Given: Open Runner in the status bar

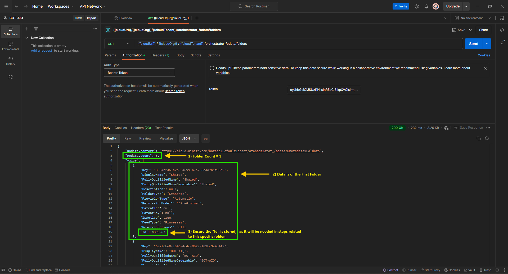Looking at the screenshot, I should pyautogui.click(x=410, y=270).
